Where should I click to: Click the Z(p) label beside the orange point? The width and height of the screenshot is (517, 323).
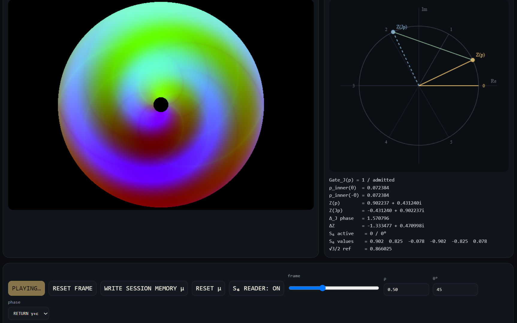[480, 55]
